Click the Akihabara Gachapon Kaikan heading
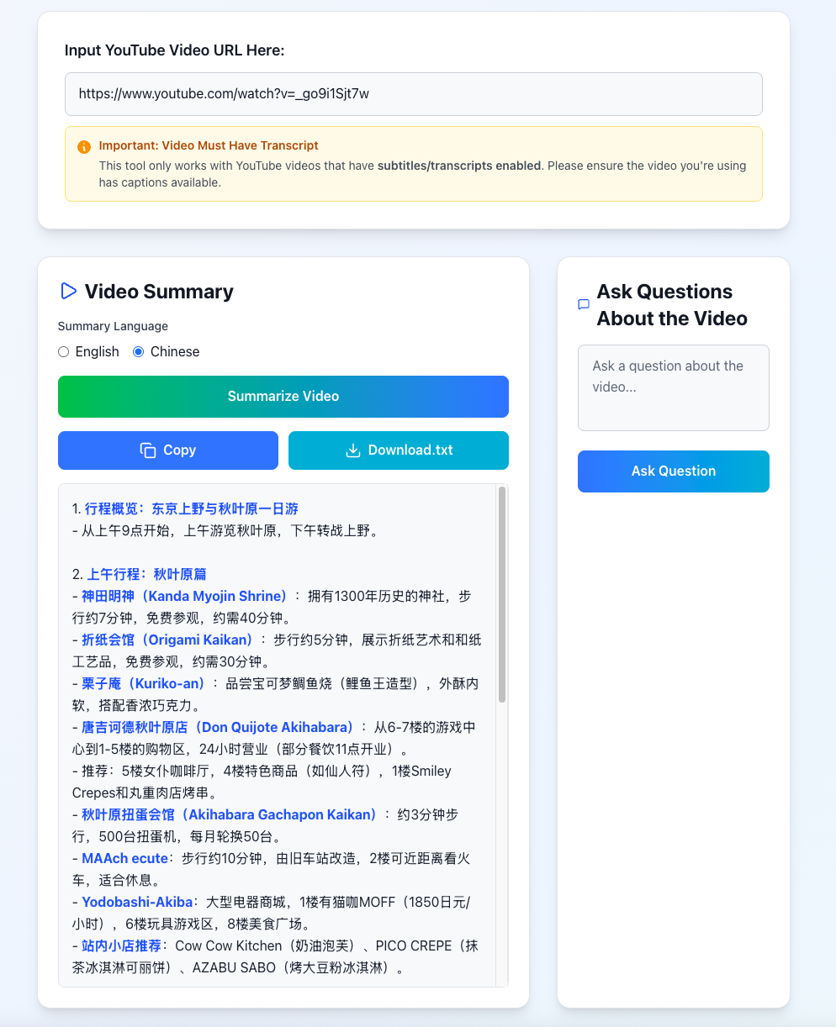Screen dimensions: 836x1027 (x=230, y=814)
